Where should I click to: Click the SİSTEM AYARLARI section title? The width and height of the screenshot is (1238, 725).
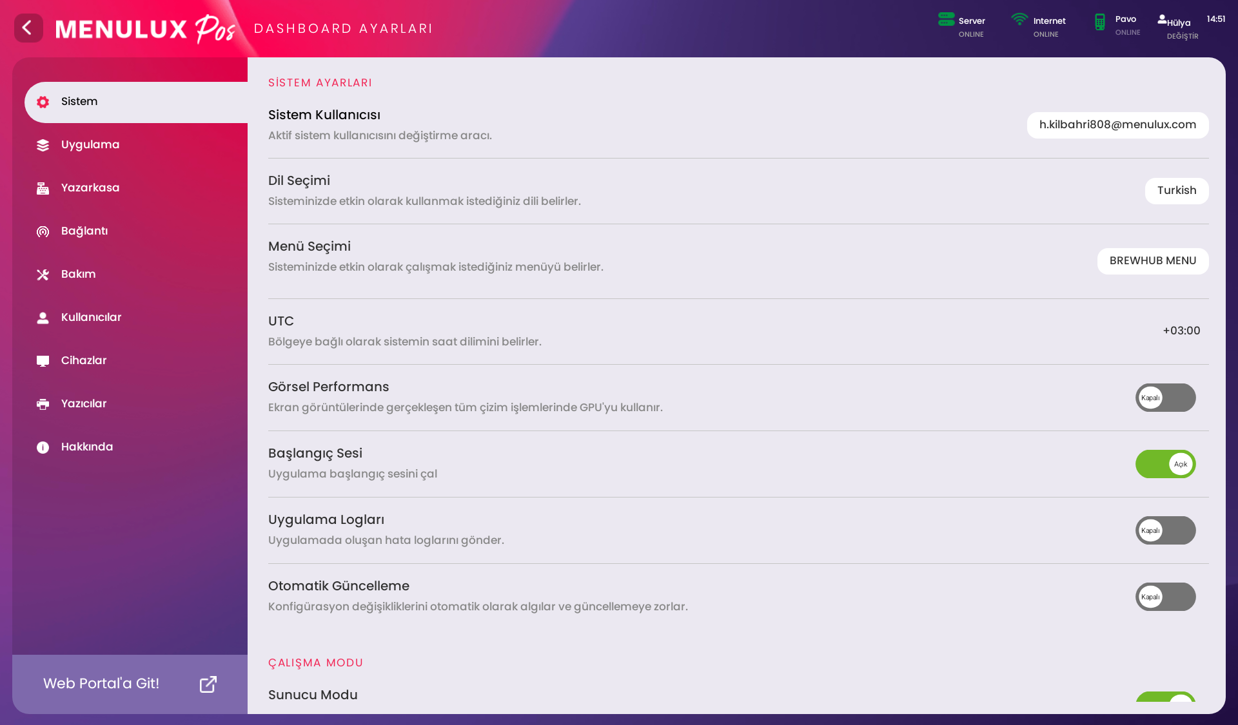tap(320, 83)
